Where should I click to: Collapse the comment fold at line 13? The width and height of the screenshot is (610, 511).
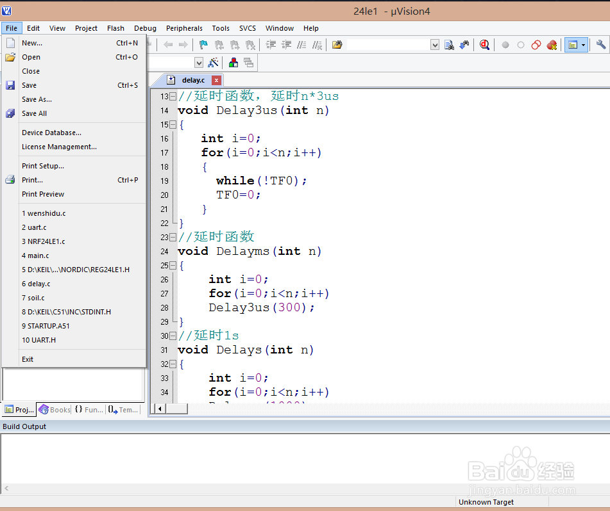coord(173,96)
